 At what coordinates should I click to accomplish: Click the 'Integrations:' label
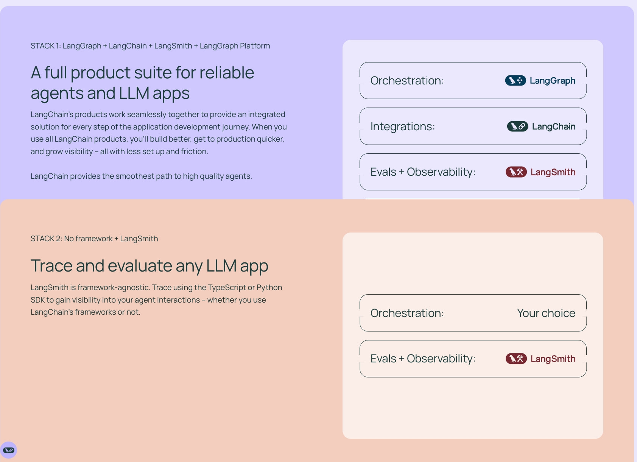point(403,126)
